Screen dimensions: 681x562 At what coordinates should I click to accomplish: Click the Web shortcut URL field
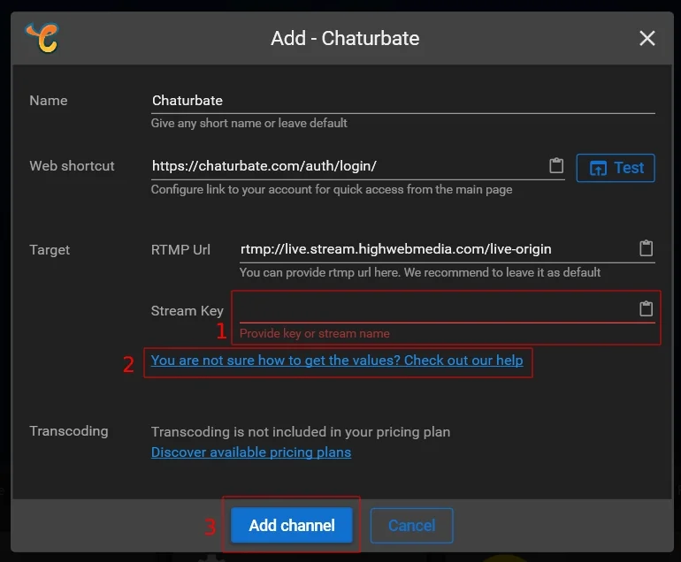point(347,166)
